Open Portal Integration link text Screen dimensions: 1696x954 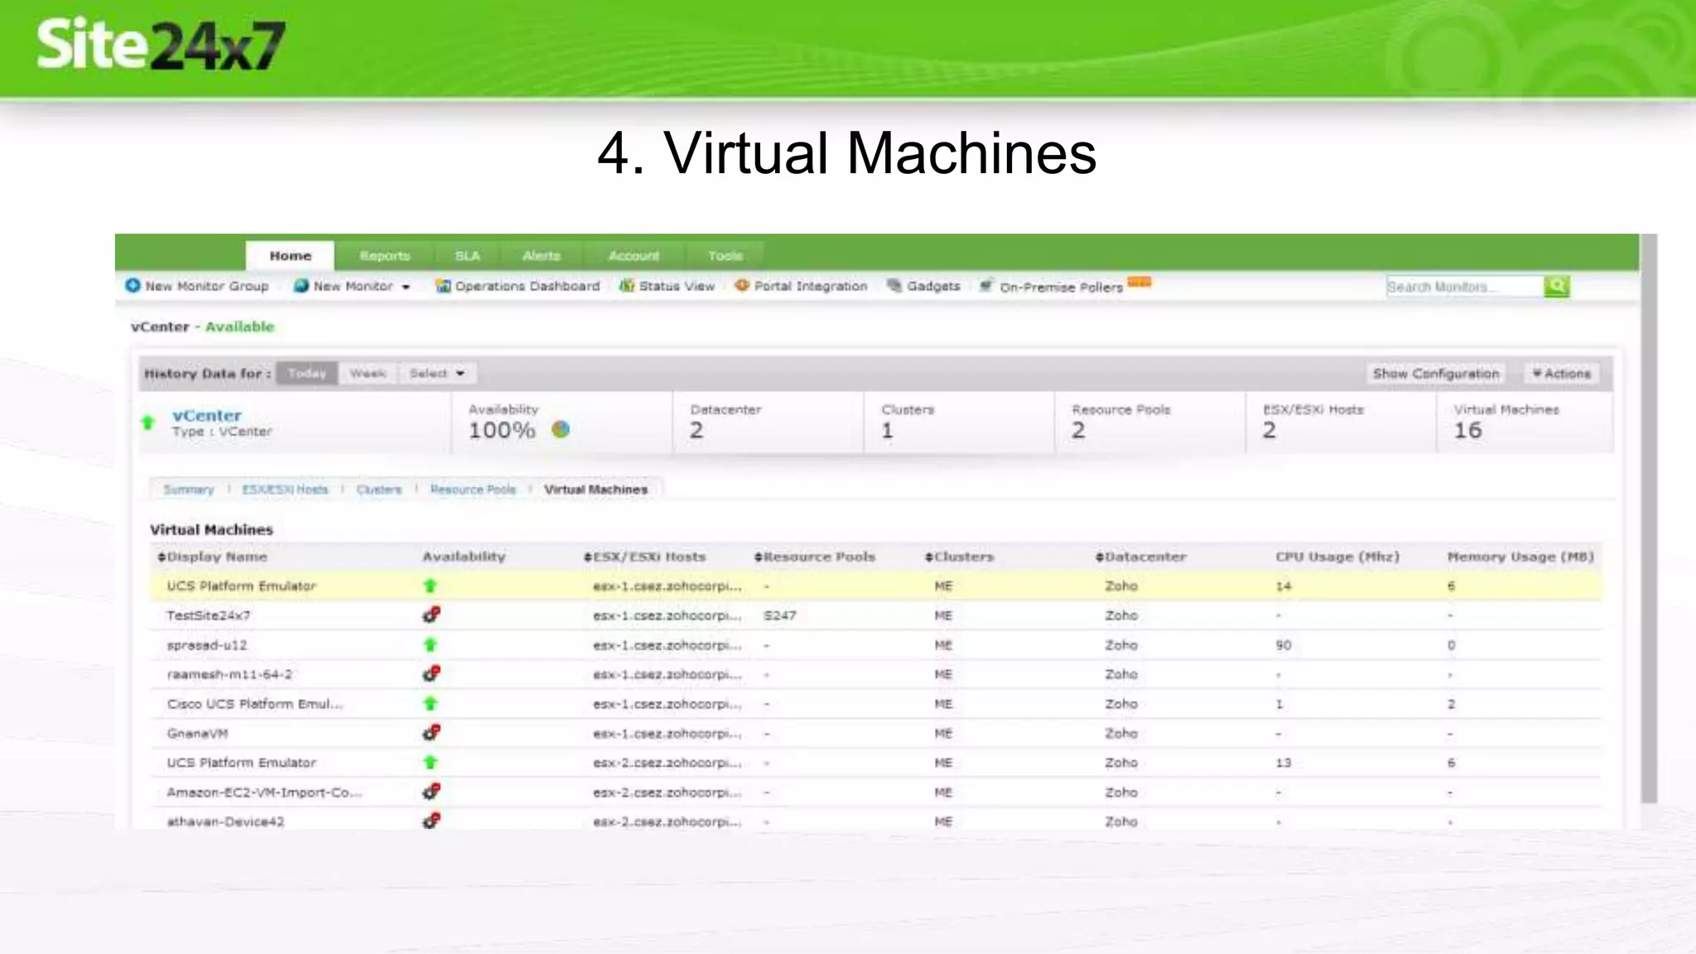(811, 286)
